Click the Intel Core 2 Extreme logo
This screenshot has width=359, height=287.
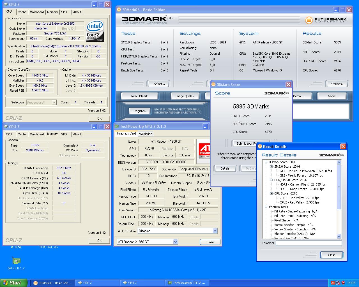pos(95,31)
